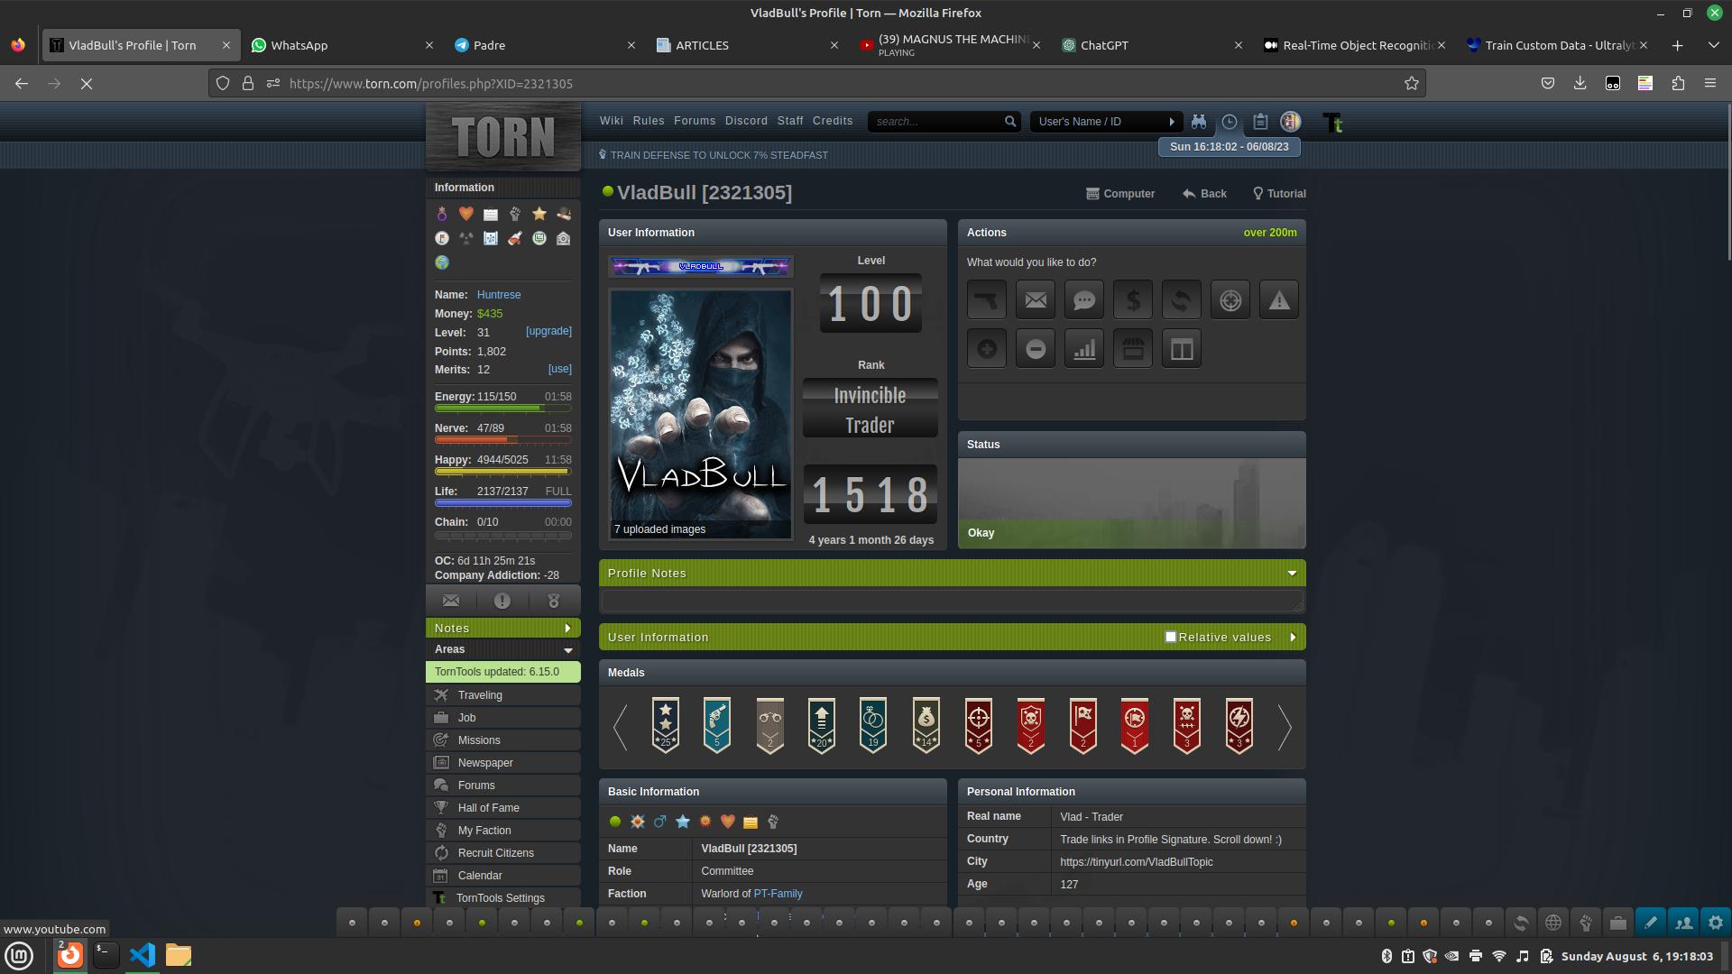Show next medals with the right arrow
This screenshot has width=1732, height=974.
tap(1285, 727)
